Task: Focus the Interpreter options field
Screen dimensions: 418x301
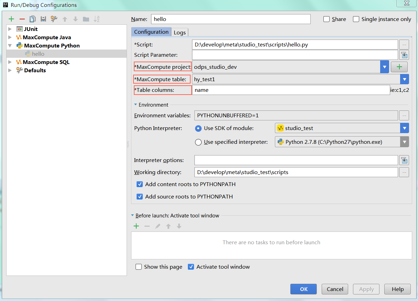Action: (296, 160)
